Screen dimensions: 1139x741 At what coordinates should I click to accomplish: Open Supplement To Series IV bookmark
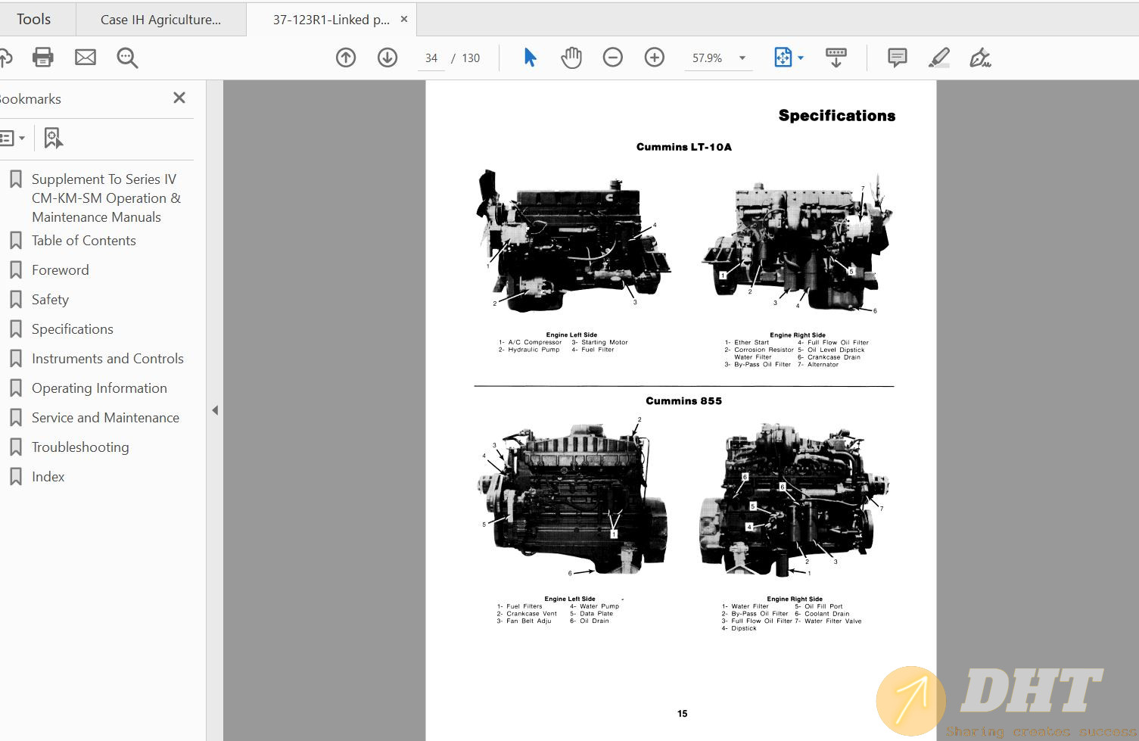click(x=106, y=198)
